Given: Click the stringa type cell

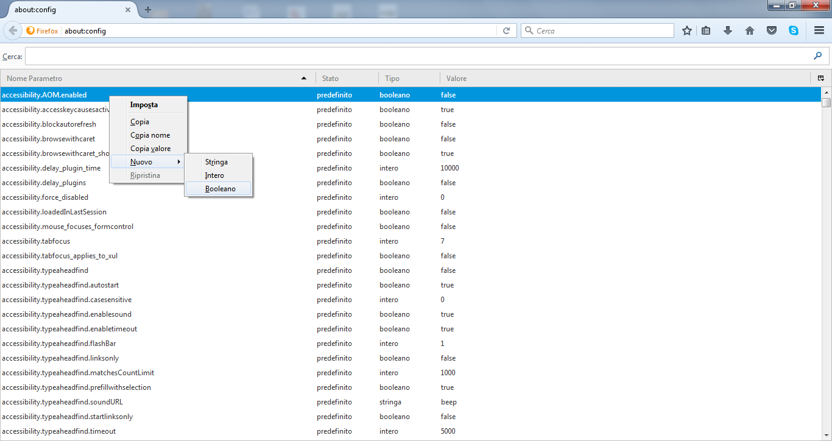Looking at the screenshot, I should [390, 402].
